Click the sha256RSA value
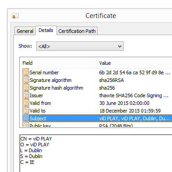The height and width of the screenshot is (172, 172). (112, 80)
